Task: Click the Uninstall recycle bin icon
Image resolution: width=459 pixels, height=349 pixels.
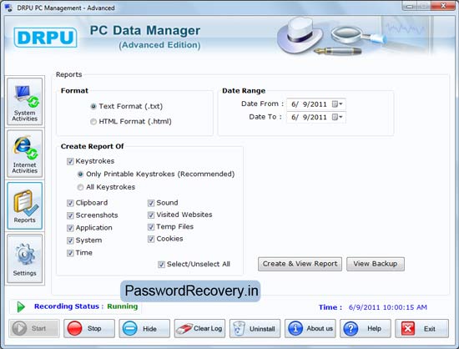Action: pyautogui.click(x=239, y=328)
